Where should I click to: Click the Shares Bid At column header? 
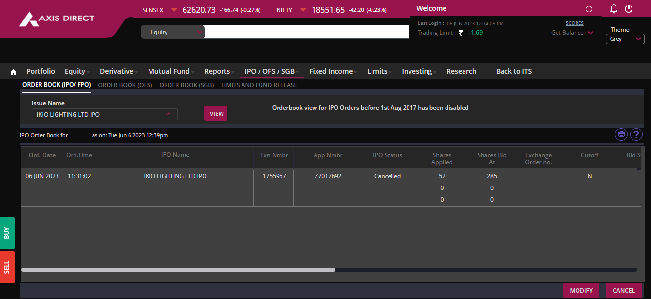coord(492,159)
